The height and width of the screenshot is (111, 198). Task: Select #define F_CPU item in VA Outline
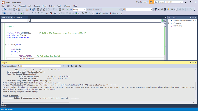183,21
